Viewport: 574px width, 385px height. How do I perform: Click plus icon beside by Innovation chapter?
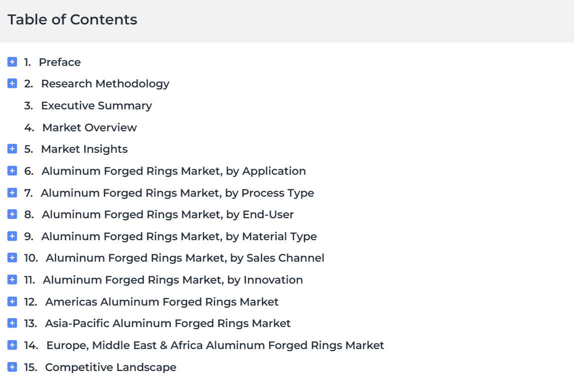(x=12, y=280)
